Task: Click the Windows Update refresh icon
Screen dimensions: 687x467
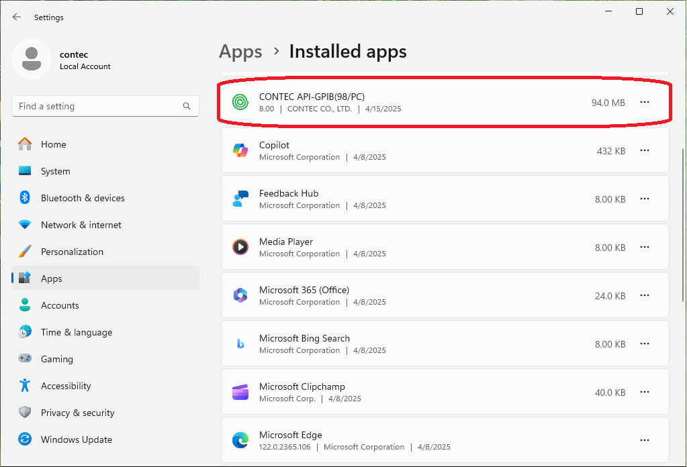Action: click(x=25, y=439)
